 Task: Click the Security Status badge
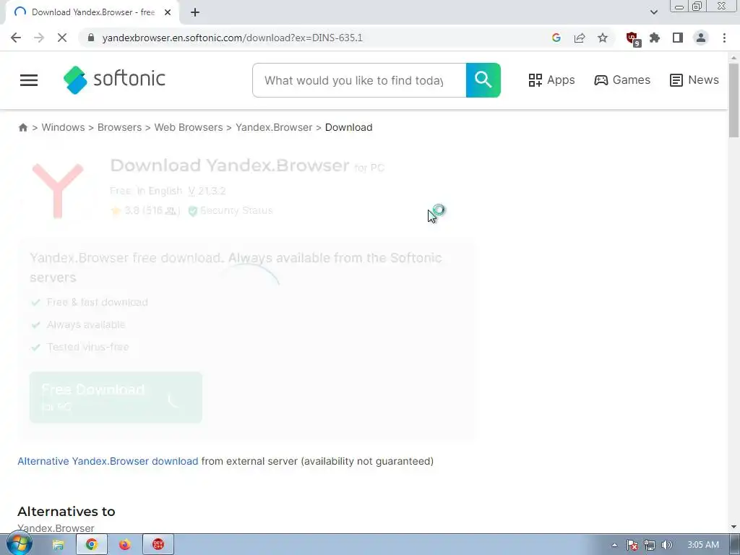click(x=231, y=210)
